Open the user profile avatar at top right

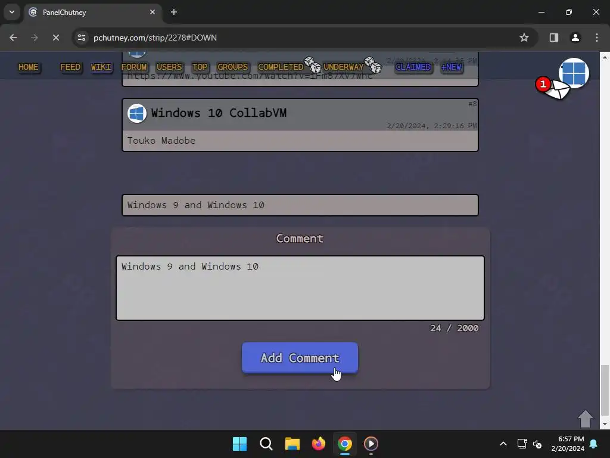(574, 73)
